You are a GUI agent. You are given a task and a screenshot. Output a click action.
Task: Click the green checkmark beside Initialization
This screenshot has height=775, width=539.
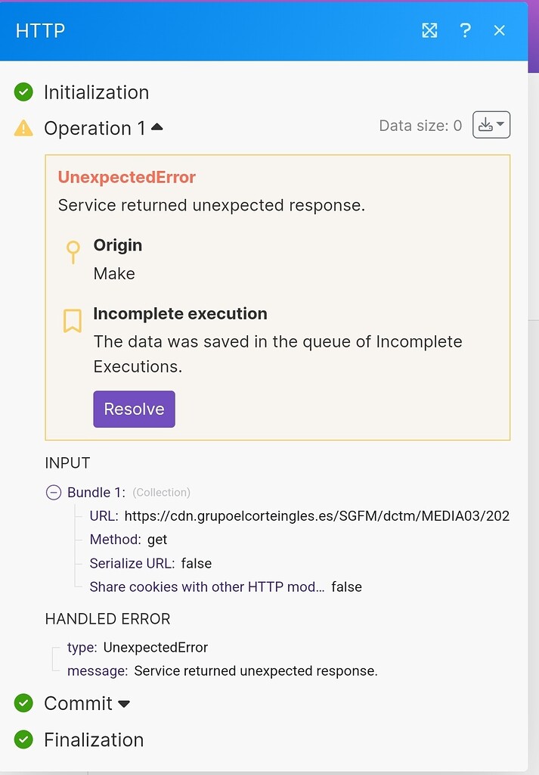point(23,92)
